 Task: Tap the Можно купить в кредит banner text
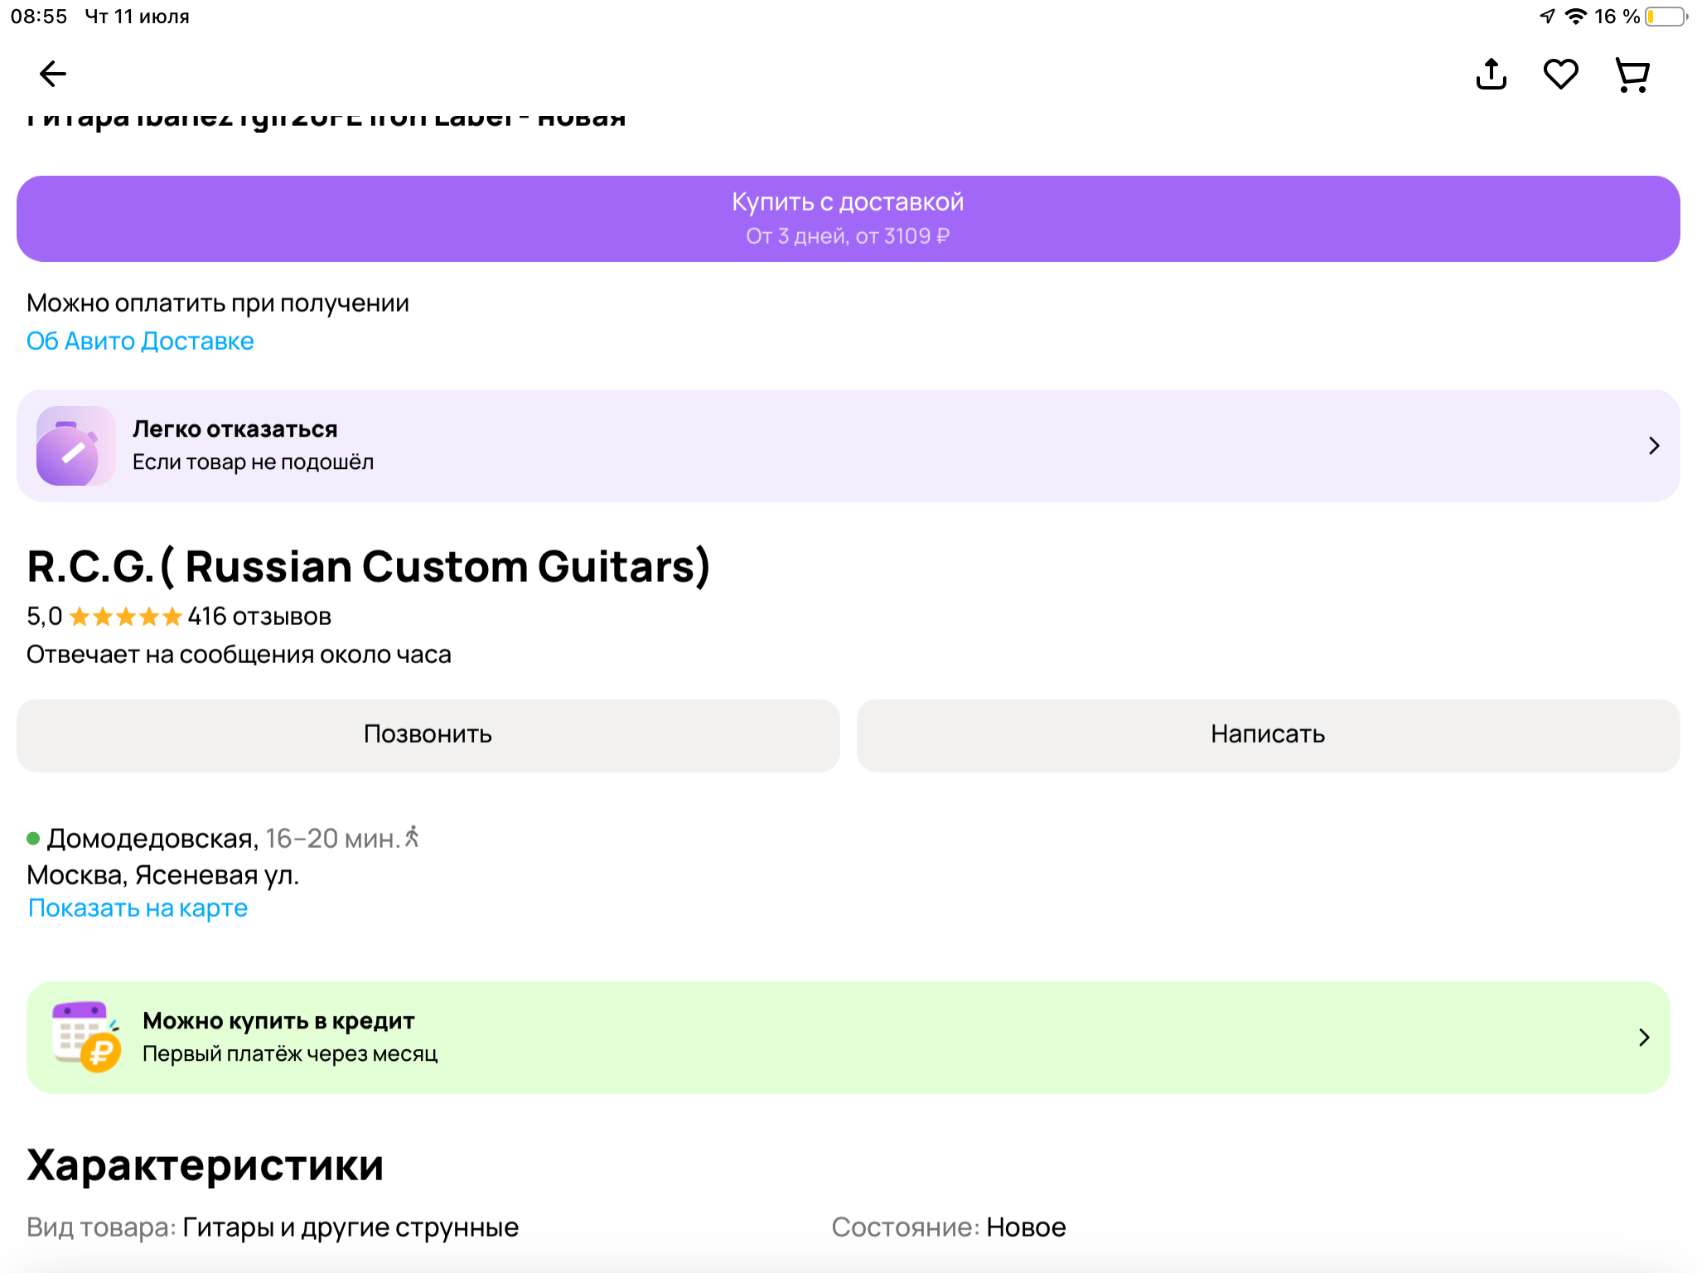[x=278, y=1021]
